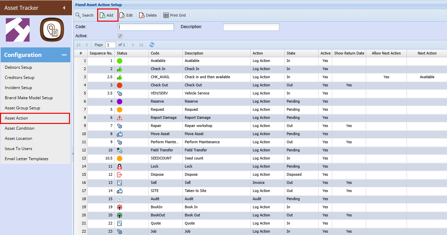
Task: Open Debtors Setup in the sidebar
Action: click(18, 67)
